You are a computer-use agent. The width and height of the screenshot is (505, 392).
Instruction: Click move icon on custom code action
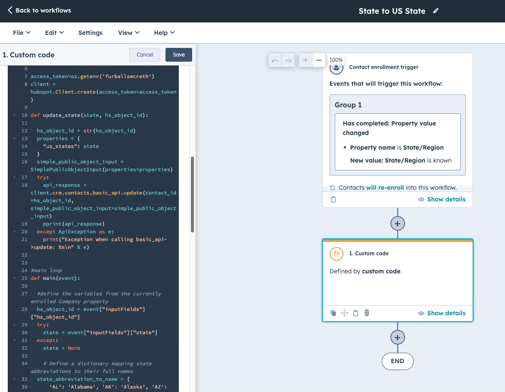(x=344, y=313)
